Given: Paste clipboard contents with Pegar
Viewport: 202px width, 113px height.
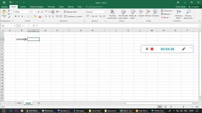Looking at the screenshot, I should click(4, 14).
